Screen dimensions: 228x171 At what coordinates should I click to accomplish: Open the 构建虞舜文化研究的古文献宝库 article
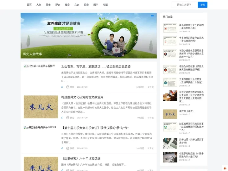[82, 97]
